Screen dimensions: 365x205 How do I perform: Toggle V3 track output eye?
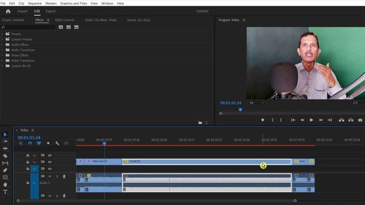[x=50, y=155]
